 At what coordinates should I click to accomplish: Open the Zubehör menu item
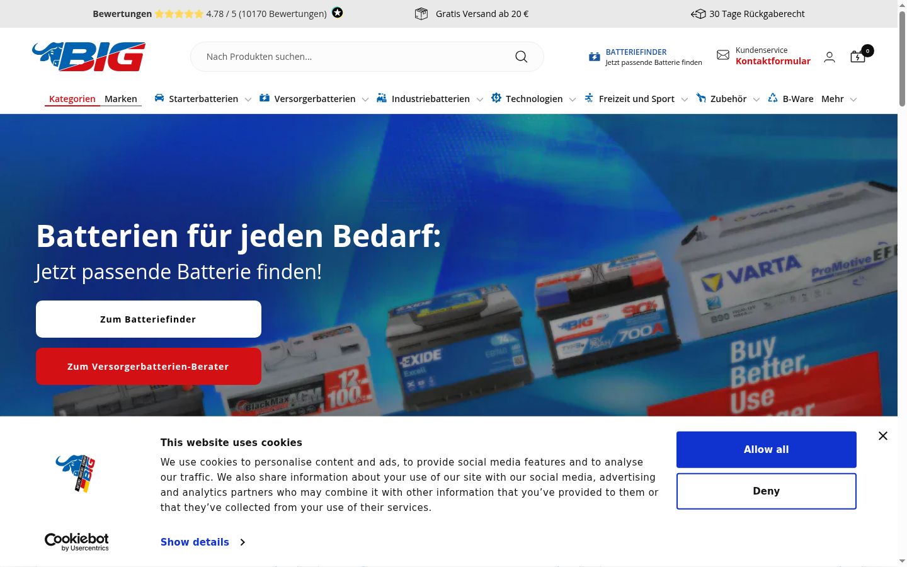pos(729,99)
